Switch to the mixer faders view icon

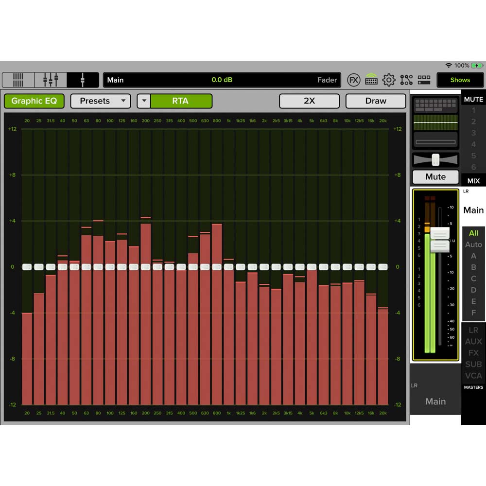pyautogui.click(x=50, y=80)
